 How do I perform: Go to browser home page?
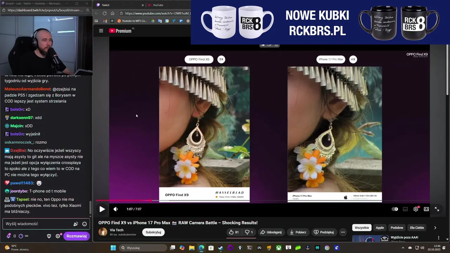click(x=112, y=13)
